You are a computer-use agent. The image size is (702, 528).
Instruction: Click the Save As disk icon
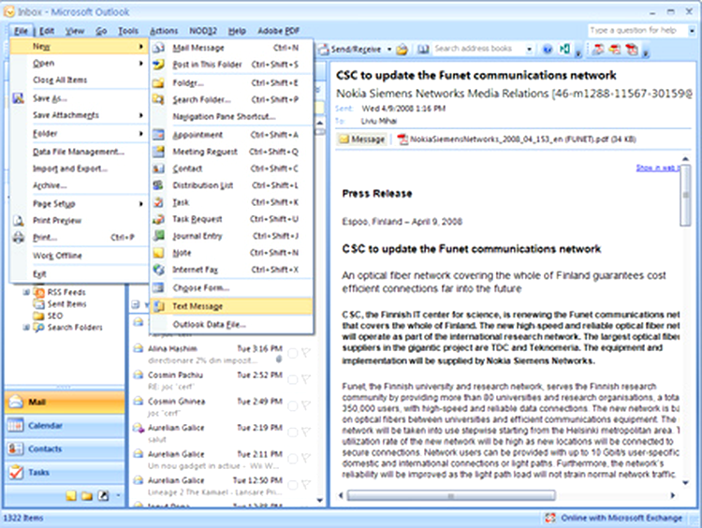pos(19,98)
